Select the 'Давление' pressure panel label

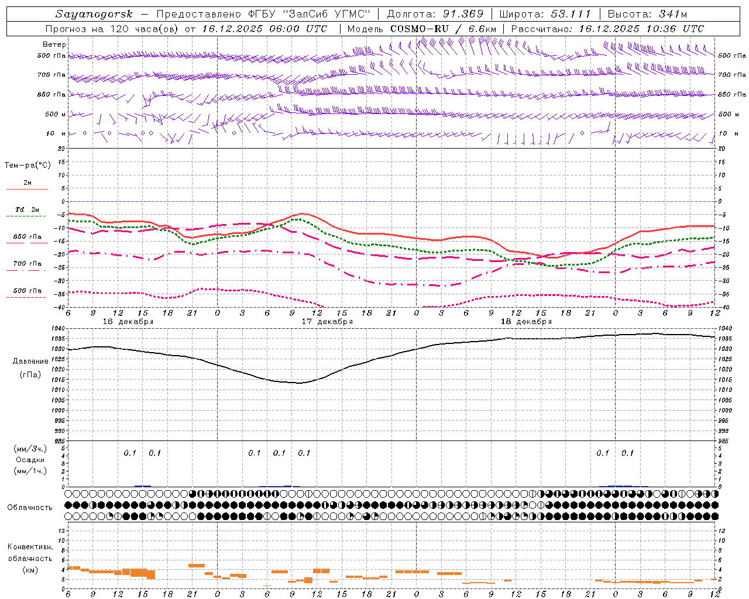point(30,362)
